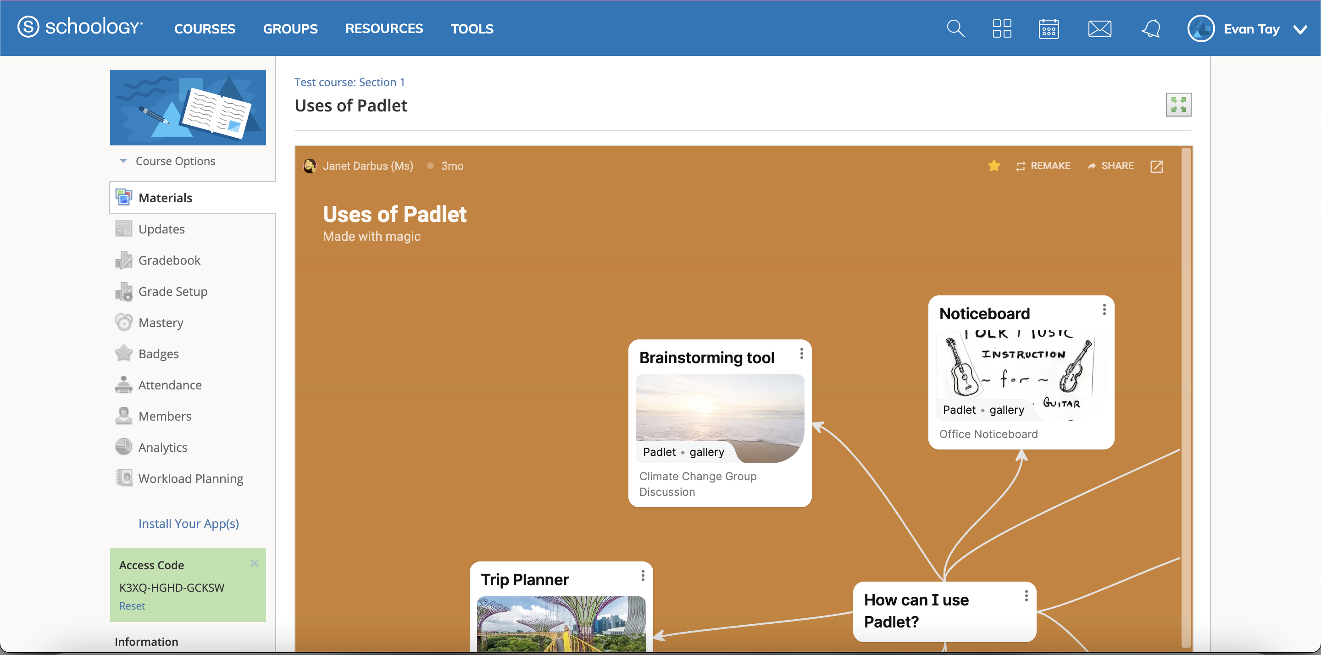
Task: Click the SHARE button
Action: point(1111,166)
